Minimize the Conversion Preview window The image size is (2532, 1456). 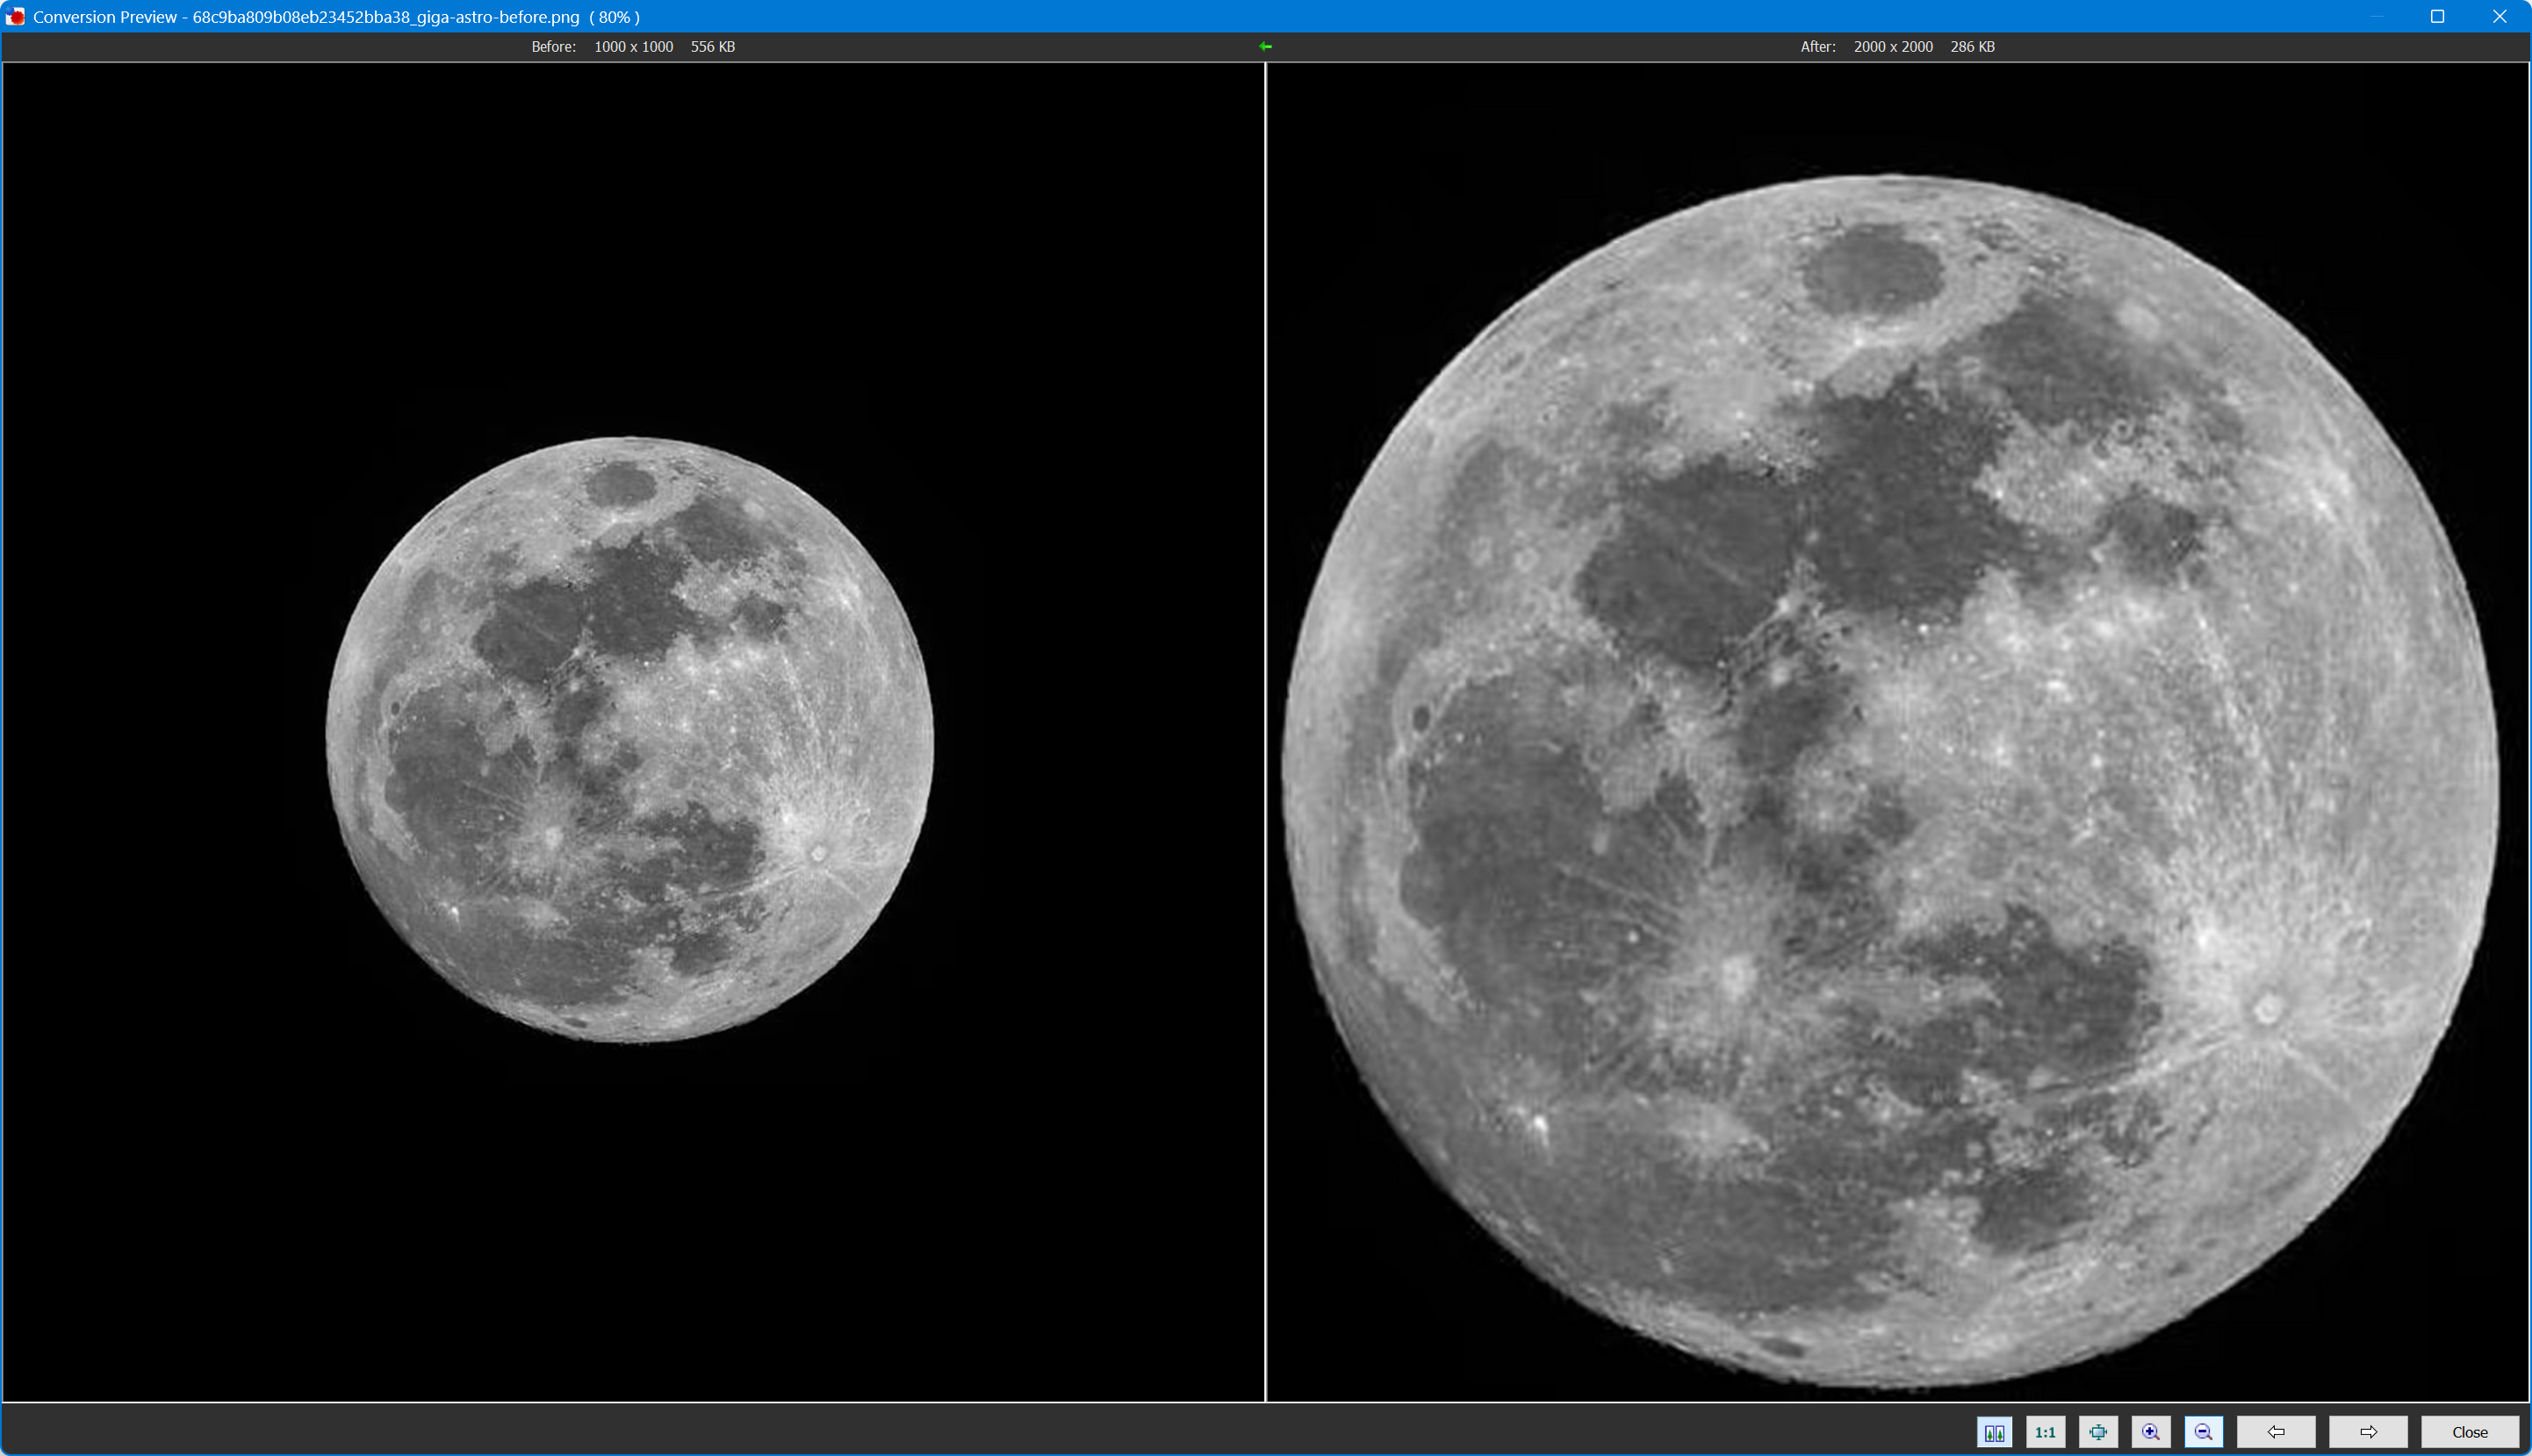click(2376, 16)
